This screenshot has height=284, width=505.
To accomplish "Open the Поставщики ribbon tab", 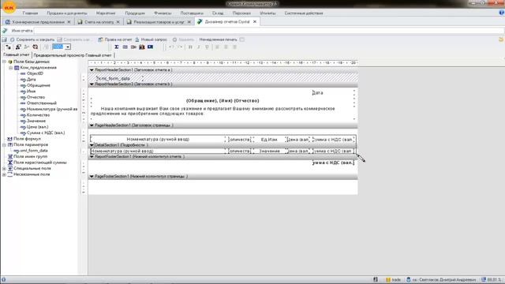I will point(192,13).
